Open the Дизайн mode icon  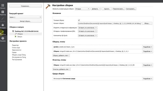tap(3, 19)
